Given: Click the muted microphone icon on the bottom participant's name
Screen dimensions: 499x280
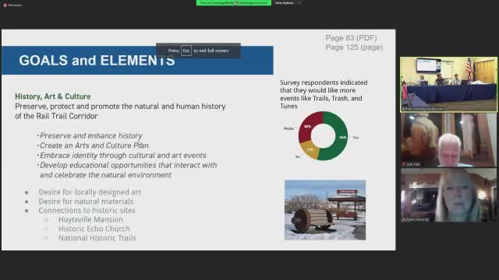Looking at the screenshot, I should click(x=404, y=219).
